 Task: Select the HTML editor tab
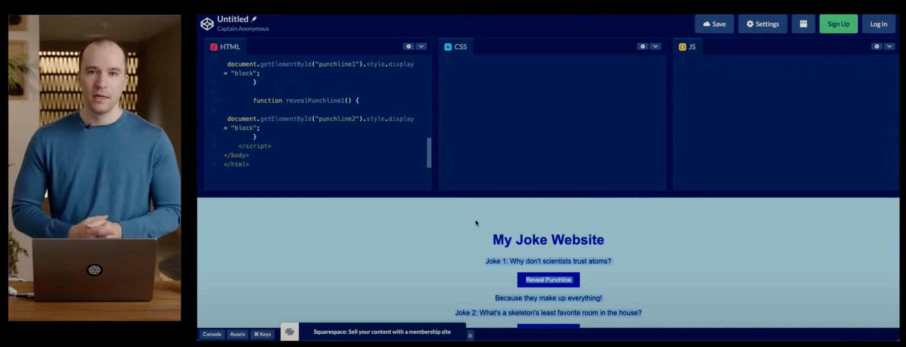pos(225,47)
